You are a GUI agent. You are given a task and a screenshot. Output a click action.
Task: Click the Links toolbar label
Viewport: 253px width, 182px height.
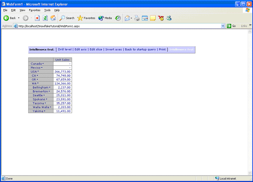244,26
